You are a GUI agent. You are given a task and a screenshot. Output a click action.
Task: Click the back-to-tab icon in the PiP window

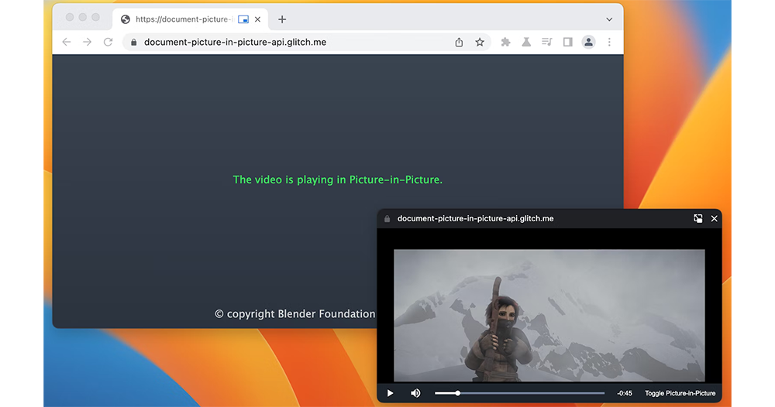point(698,218)
